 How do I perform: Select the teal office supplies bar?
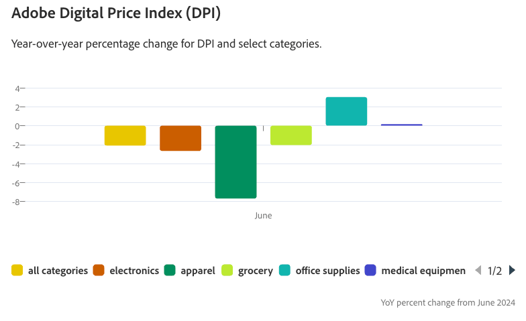click(x=346, y=111)
